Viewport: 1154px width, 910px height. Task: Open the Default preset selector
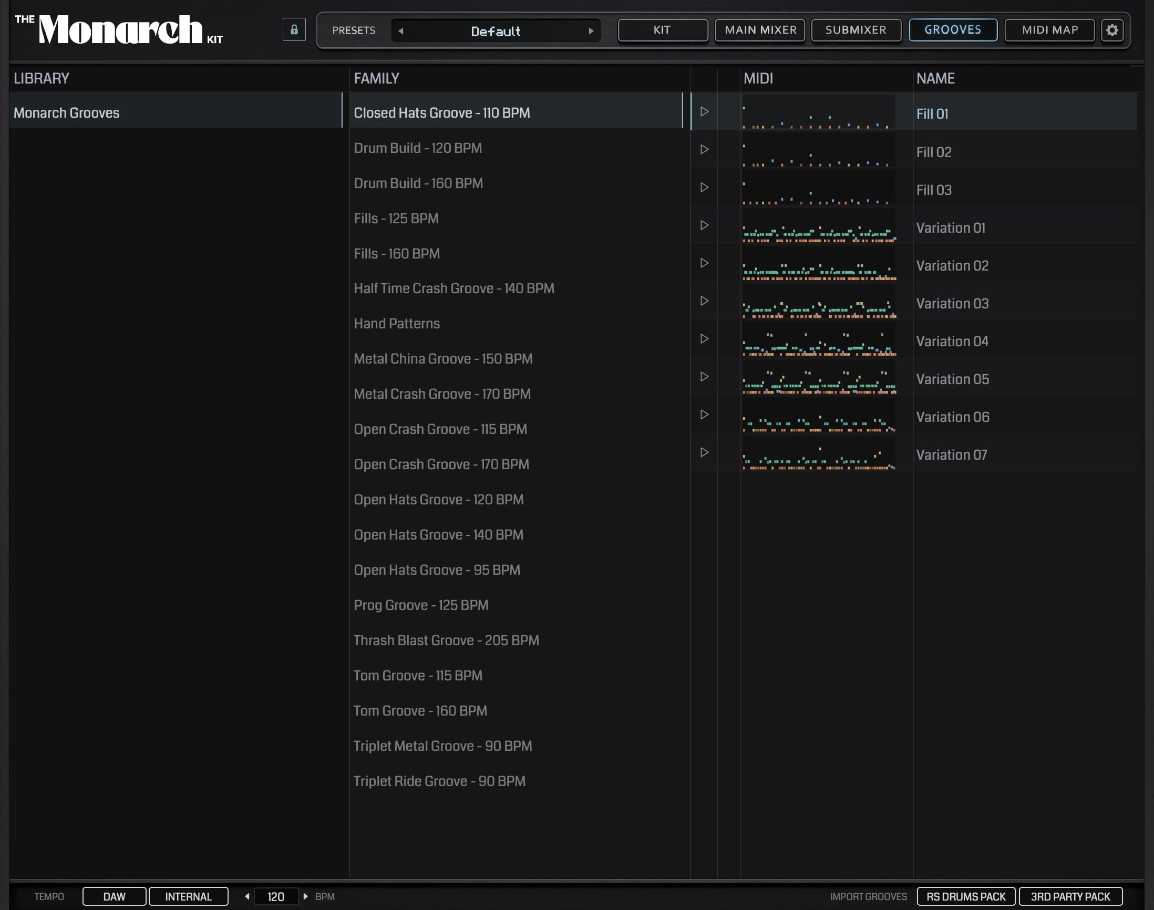click(x=496, y=31)
